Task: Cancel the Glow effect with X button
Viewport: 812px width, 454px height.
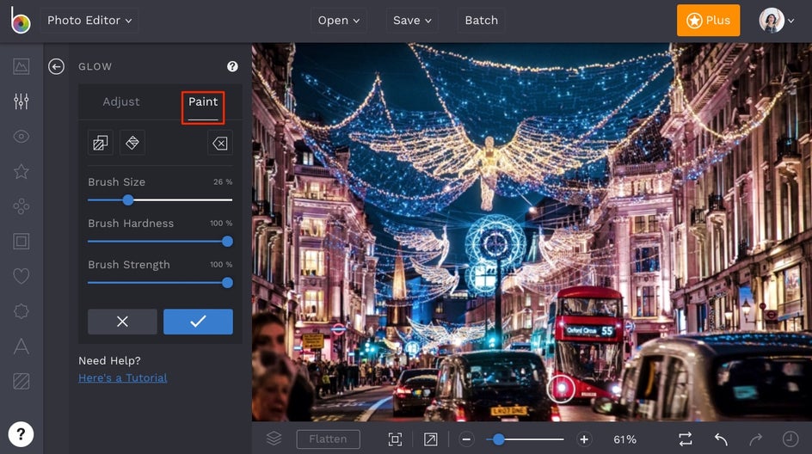Action: pos(122,322)
